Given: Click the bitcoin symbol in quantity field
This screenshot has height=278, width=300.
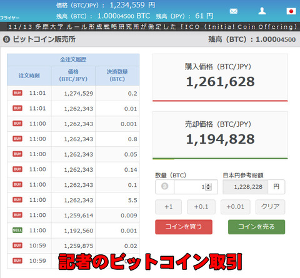Looking at the screenshot, I should point(164,186).
